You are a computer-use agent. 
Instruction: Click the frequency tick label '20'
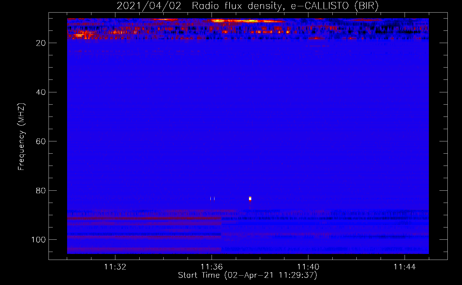click(41, 43)
